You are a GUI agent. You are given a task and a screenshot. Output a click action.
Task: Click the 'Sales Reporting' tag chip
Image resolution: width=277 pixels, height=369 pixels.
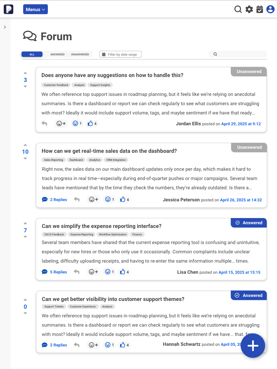tap(53, 160)
